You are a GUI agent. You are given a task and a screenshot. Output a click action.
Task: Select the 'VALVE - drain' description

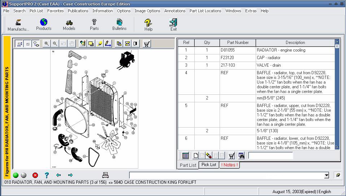coord(269,65)
